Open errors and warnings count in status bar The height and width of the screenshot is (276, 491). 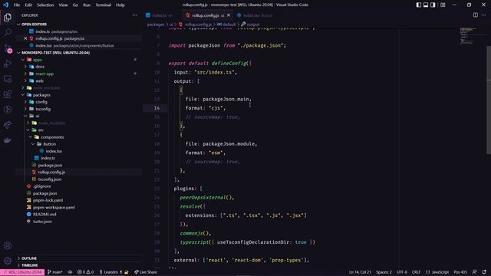[85, 272]
